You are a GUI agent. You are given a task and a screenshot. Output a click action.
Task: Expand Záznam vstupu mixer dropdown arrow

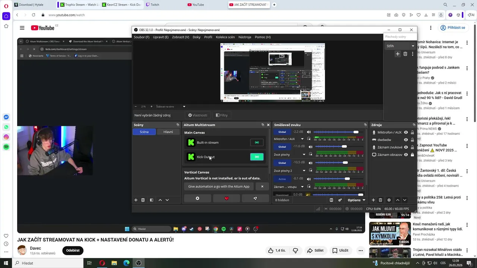(x=302, y=186)
